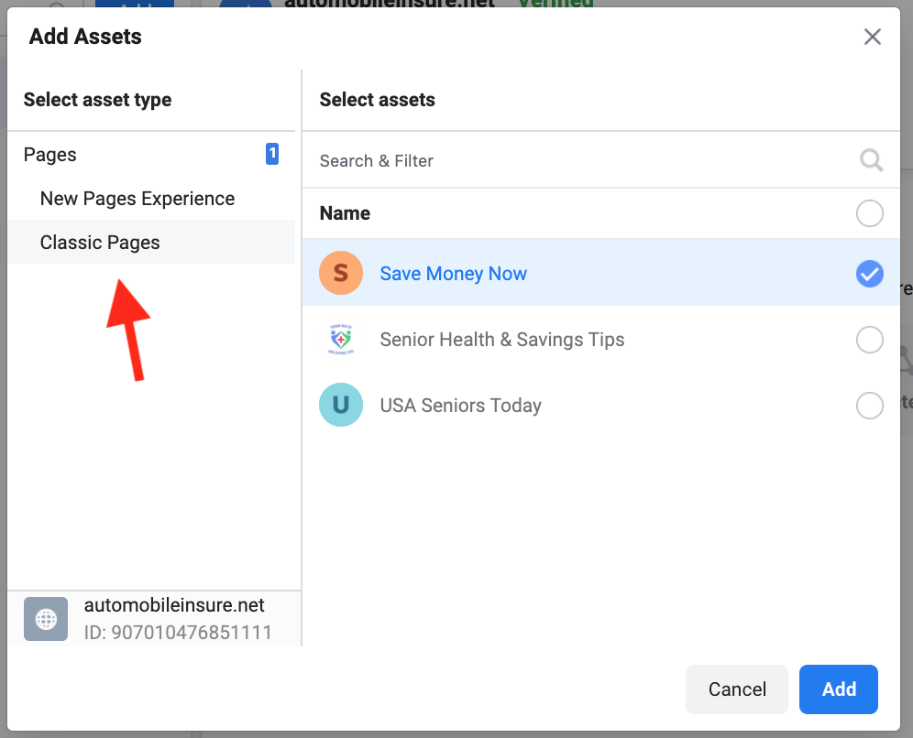Click USA Seniors Today text
The width and height of the screenshot is (913, 738).
460,406
